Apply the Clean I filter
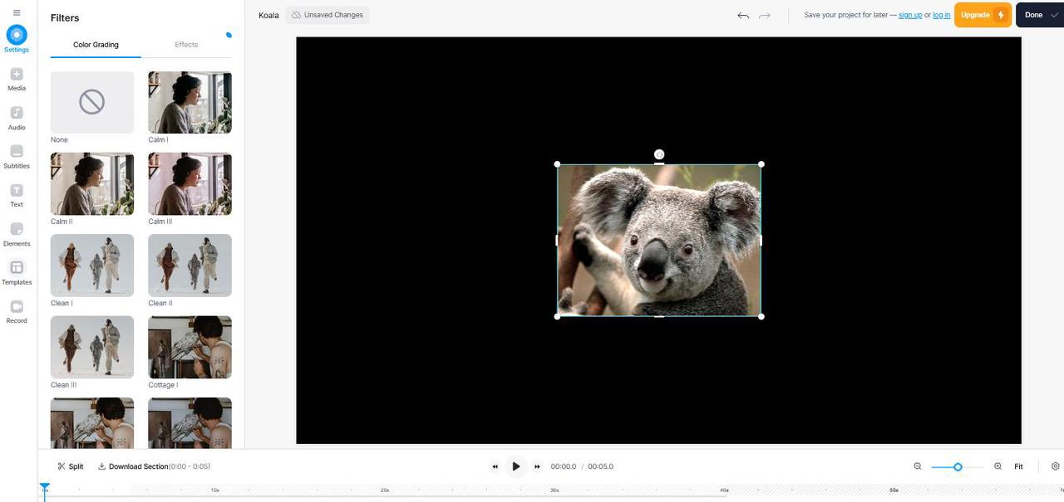Screen dimensions: 1064x502 pos(92,265)
